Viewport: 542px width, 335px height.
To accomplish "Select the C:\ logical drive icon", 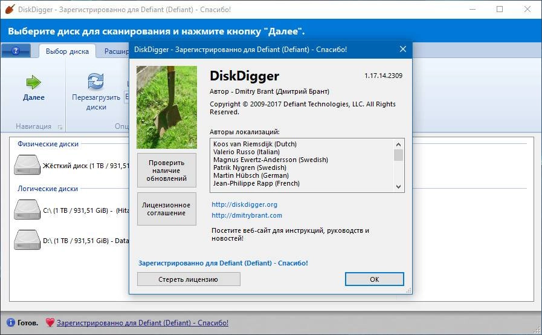I will pos(27,209).
